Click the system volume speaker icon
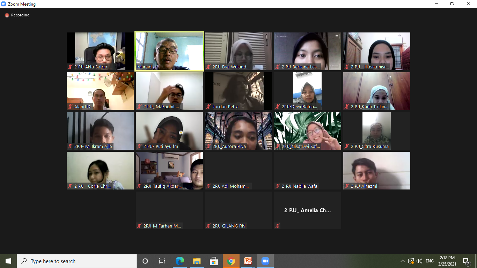The image size is (477, 268). (419, 261)
